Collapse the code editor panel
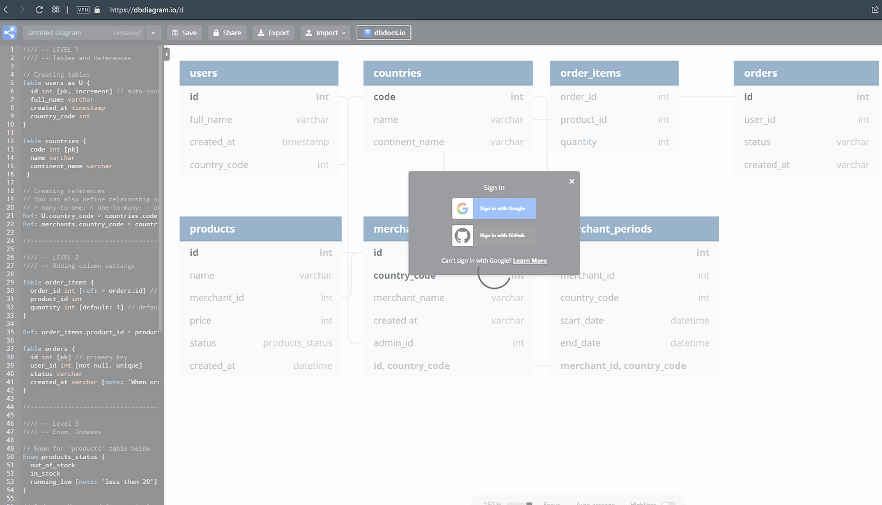The image size is (882, 505). coord(167,55)
